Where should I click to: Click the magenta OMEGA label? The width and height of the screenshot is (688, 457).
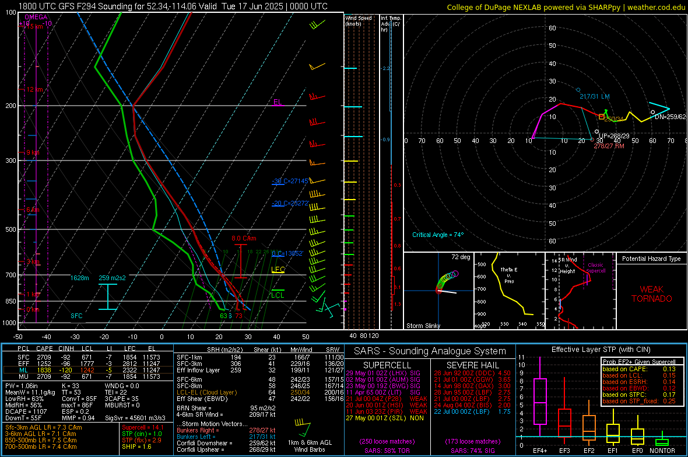pos(36,17)
